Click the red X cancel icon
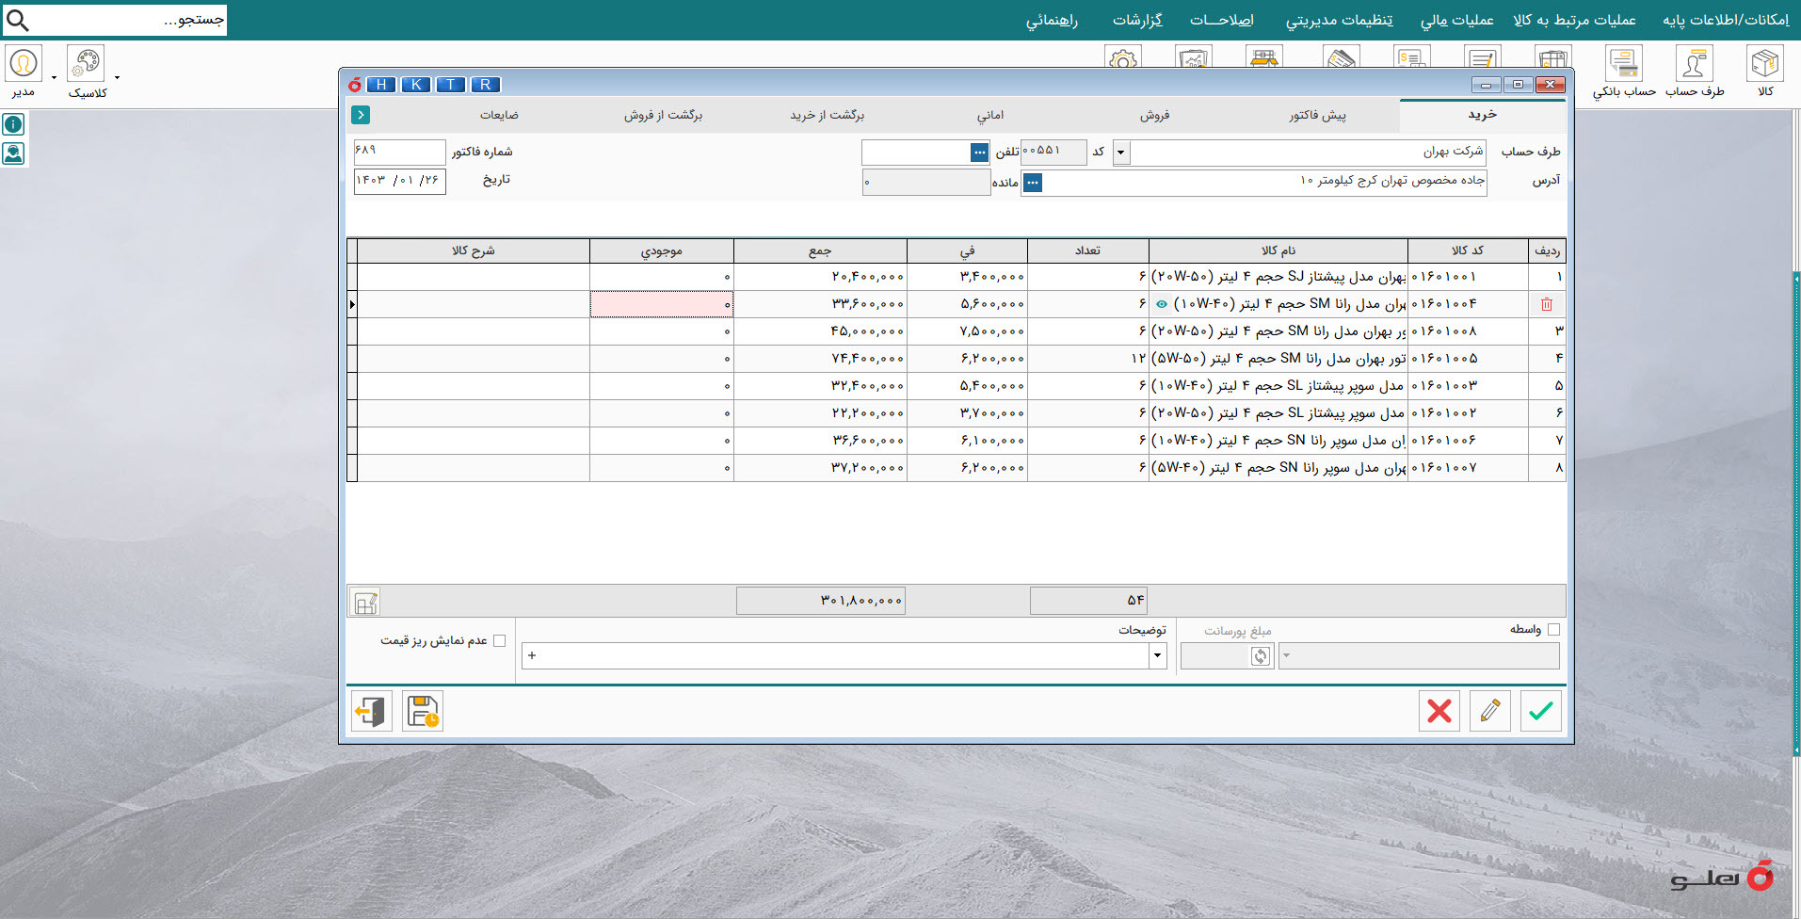The height and width of the screenshot is (919, 1801). 1439,711
